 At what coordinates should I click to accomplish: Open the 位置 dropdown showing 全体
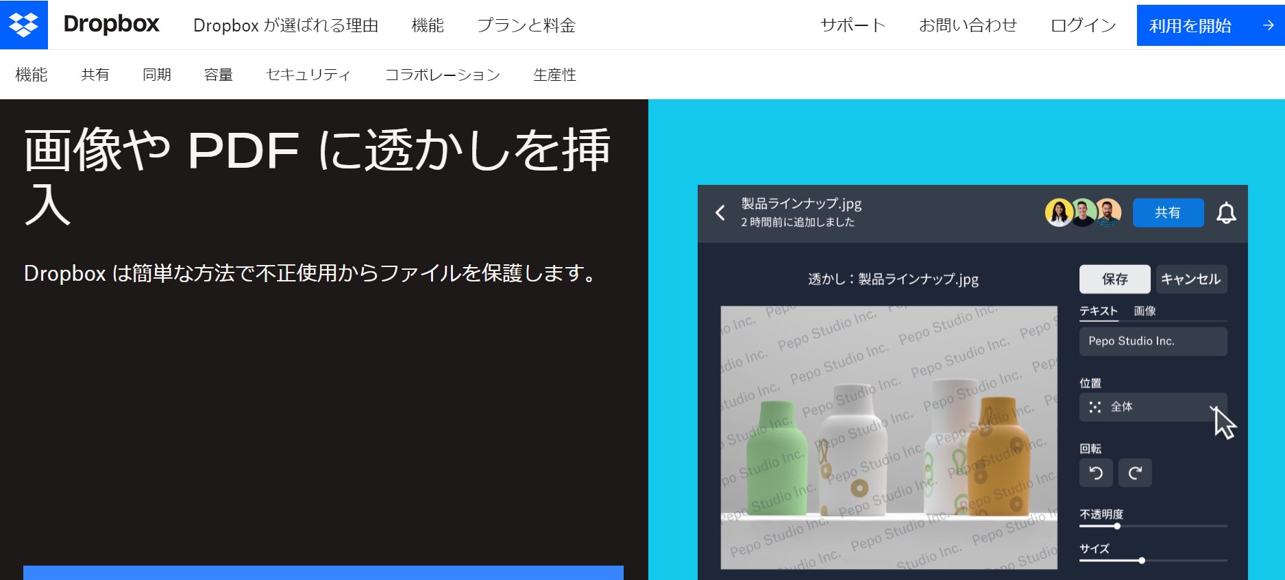pos(1153,407)
